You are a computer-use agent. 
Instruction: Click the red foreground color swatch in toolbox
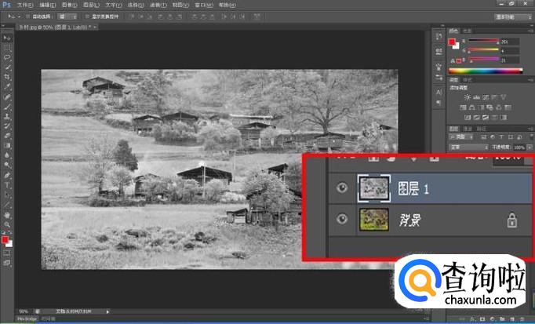pyautogui.click(x=5, y=238)
